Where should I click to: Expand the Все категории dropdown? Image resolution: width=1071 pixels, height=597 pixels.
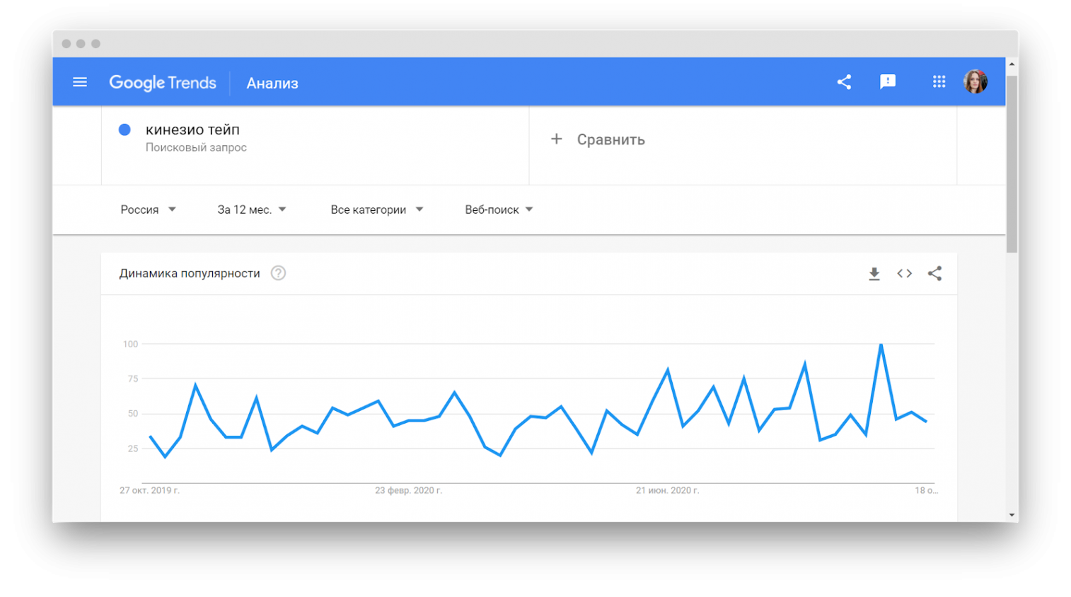coord(376,209)
